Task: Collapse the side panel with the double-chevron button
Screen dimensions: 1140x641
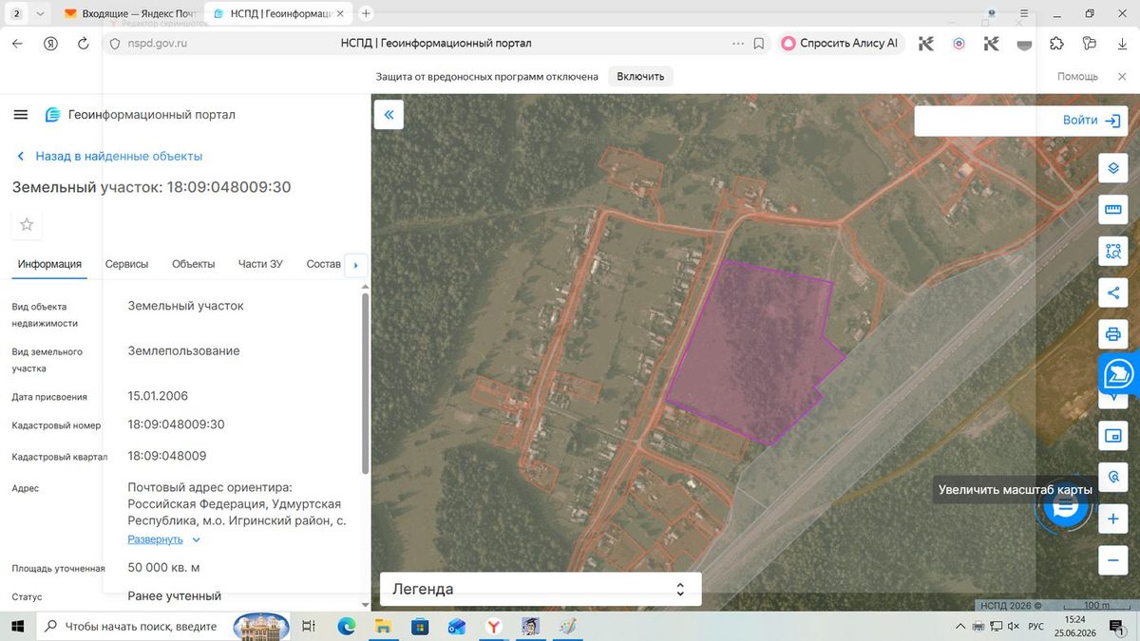Action: [x=389, y=115]
